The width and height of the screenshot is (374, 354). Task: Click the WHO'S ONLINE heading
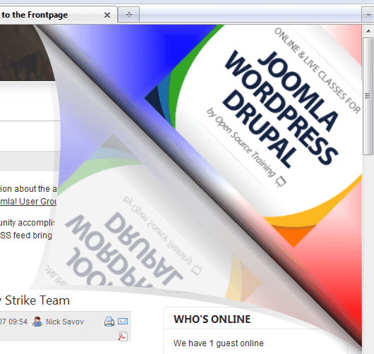(212, 319)
